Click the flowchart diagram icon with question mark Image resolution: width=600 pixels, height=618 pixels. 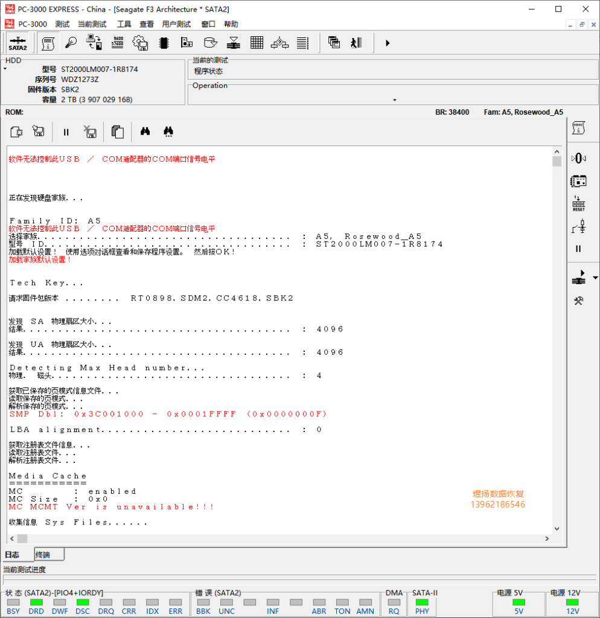click(x=280, y=43)
